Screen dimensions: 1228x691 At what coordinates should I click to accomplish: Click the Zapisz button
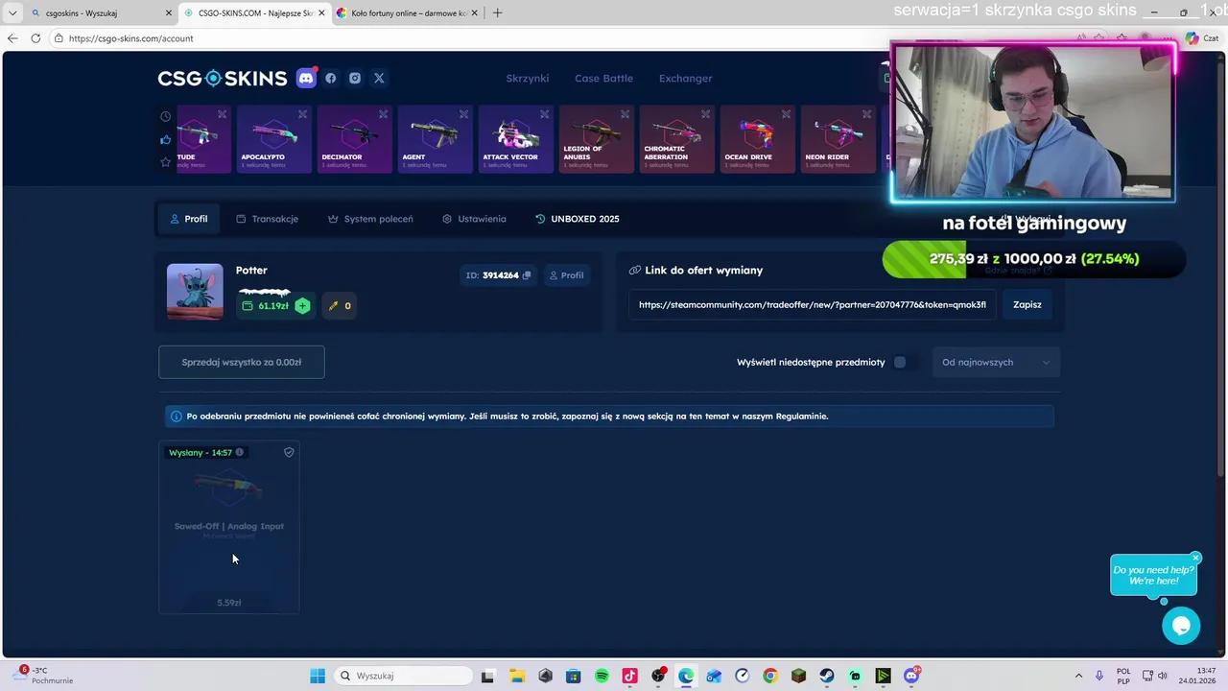[x=1027, y=304]
